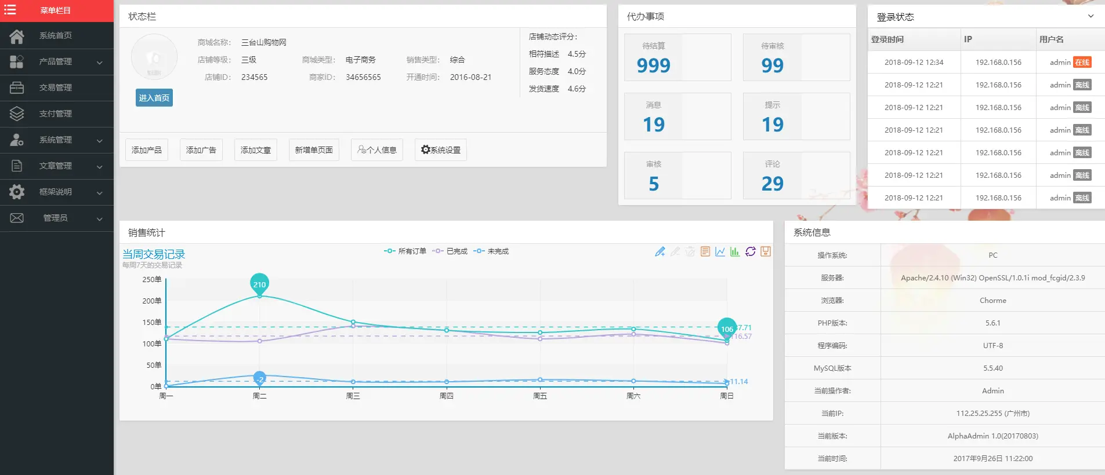Open the 评论 29 card
This screenshot has width=1105, height=475.
[796, 176]
